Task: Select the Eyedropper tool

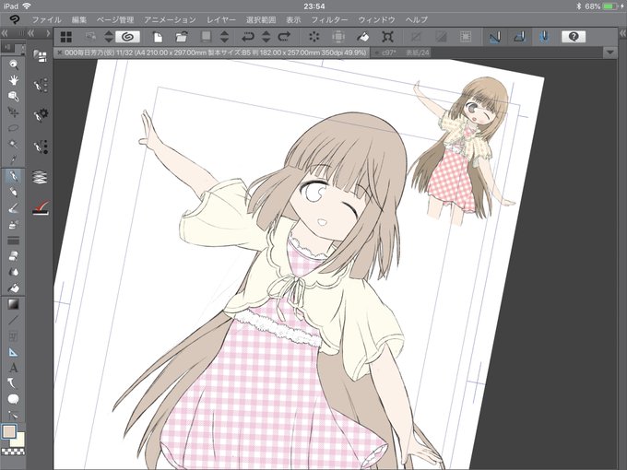Action: [14, 159]
